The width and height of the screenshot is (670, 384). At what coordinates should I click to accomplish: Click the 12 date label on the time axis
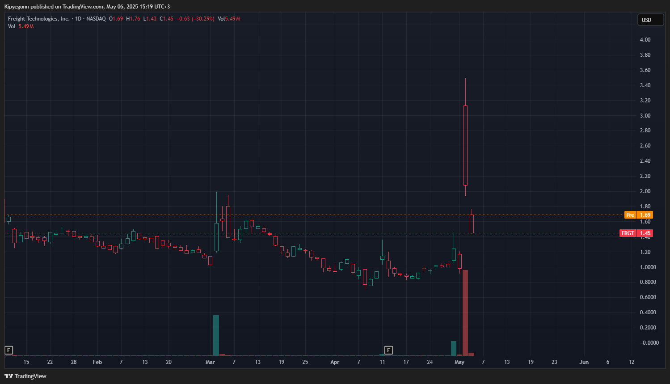point(632,362)
